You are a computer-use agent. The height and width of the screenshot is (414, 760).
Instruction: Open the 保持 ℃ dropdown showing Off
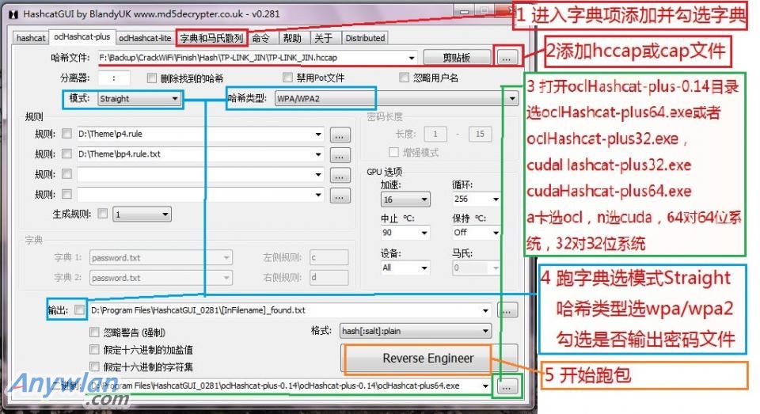(476, 233)
